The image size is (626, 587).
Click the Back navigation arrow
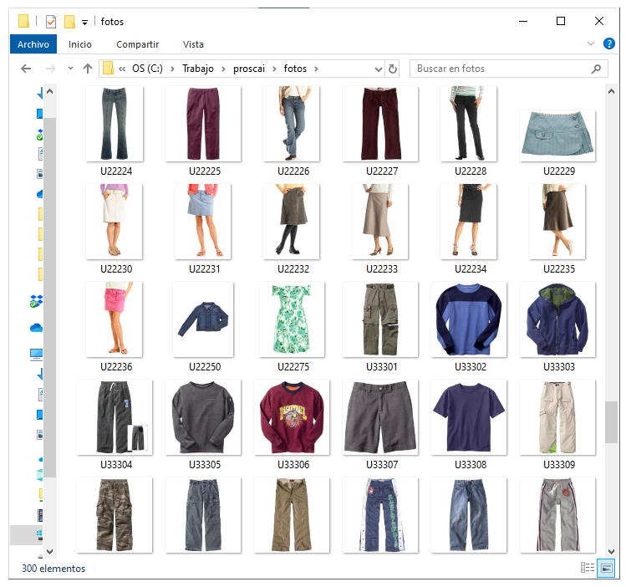26,69
